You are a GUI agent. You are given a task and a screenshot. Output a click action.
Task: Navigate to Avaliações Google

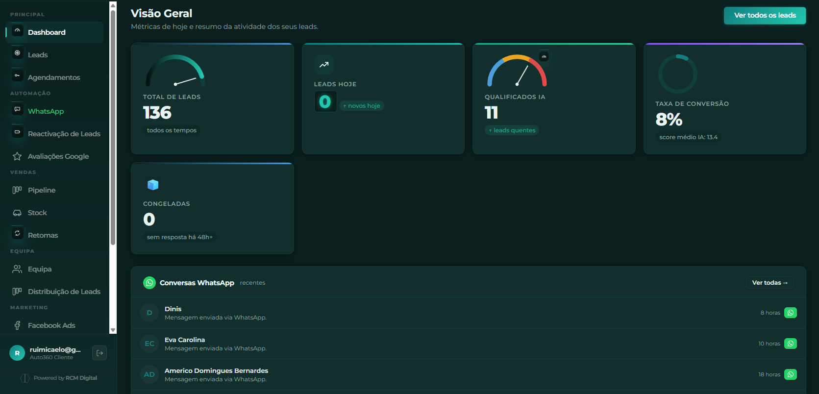tap(54, 156)
